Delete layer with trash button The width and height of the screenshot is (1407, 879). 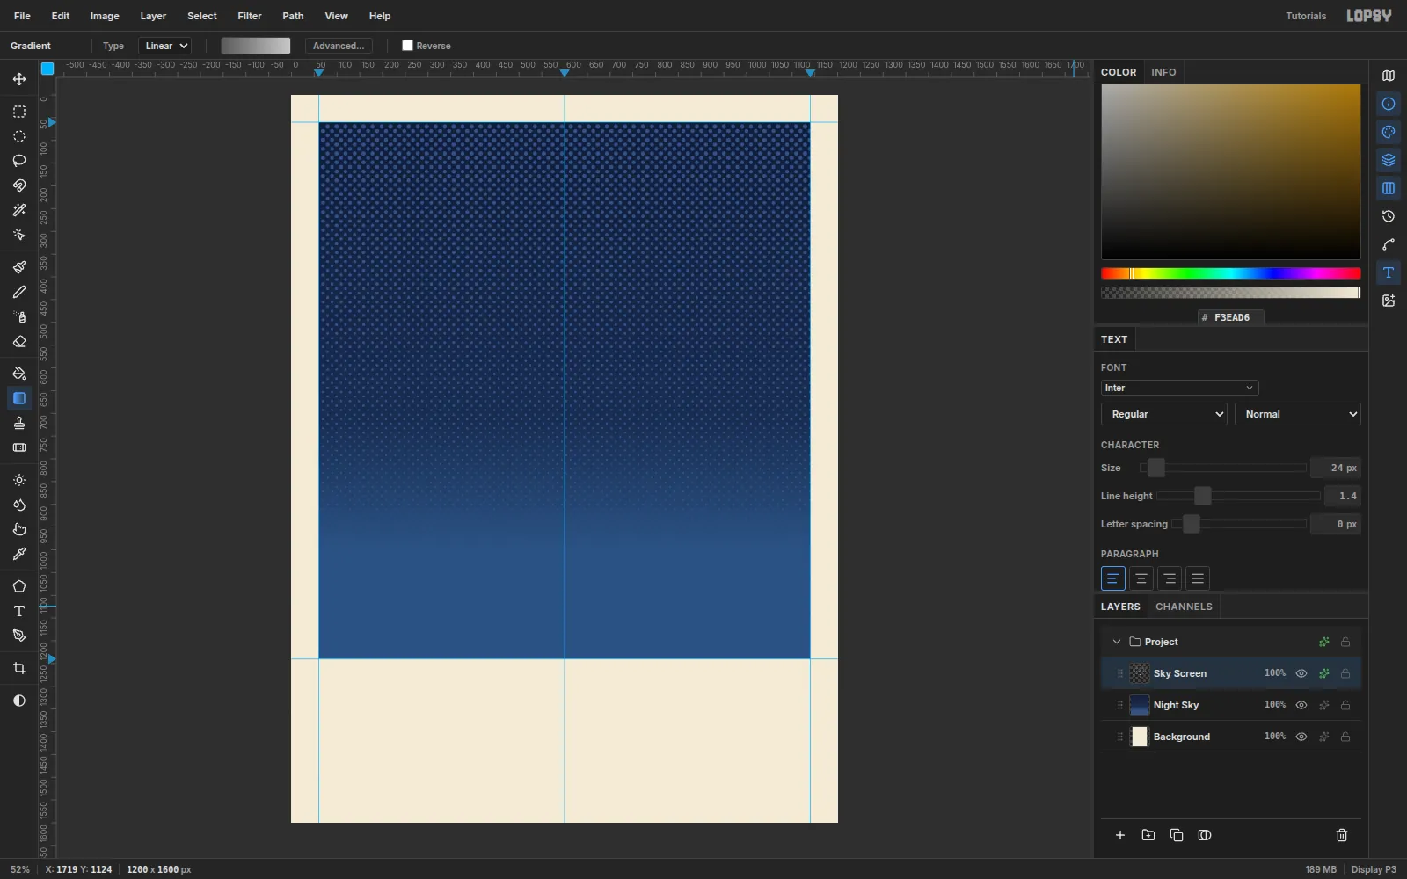[1342, 835]
